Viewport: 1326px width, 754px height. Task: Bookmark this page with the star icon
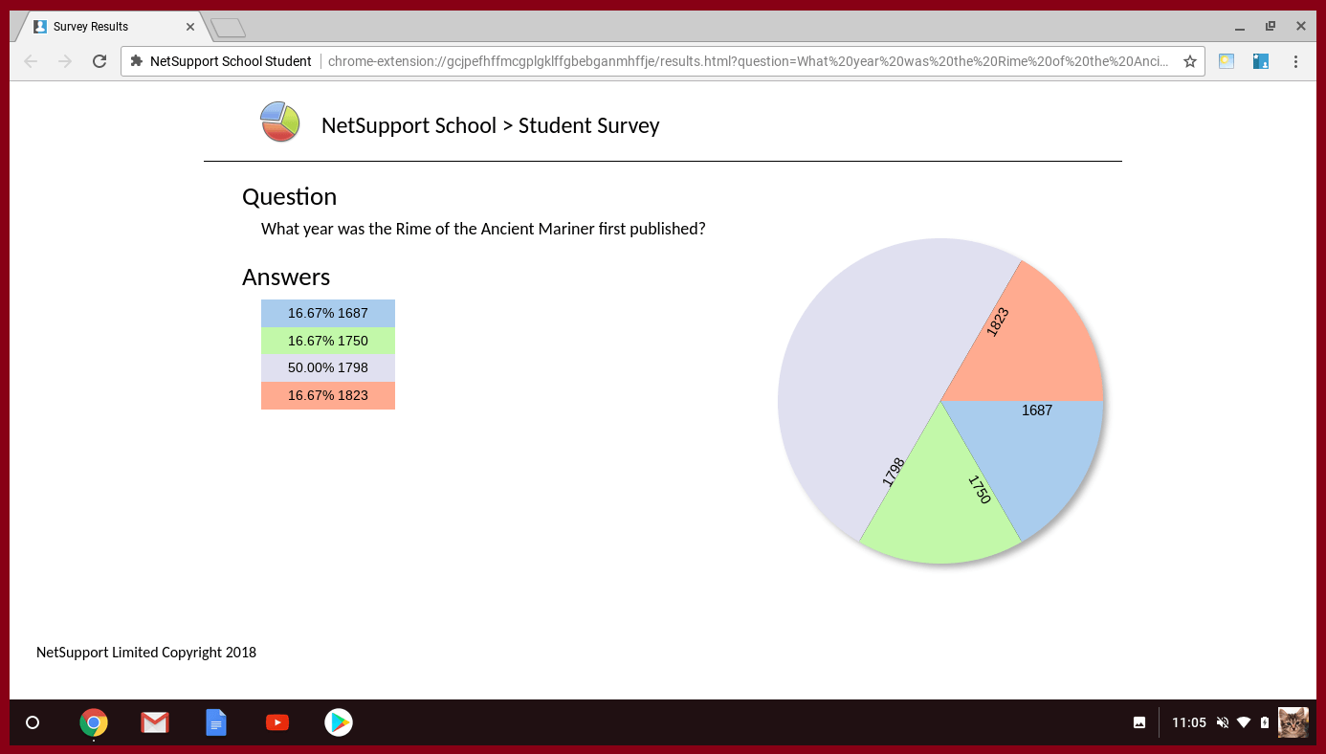[1189, 61]
